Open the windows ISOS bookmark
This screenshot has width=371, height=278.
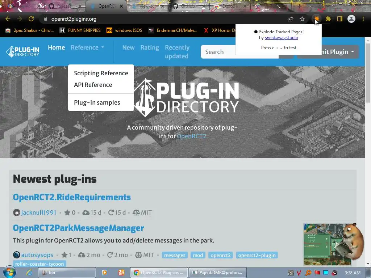click(125, 30)
